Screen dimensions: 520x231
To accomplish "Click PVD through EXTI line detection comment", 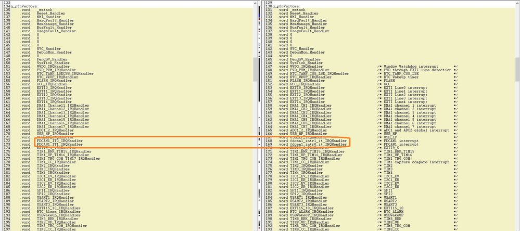I will pos(417,70).
